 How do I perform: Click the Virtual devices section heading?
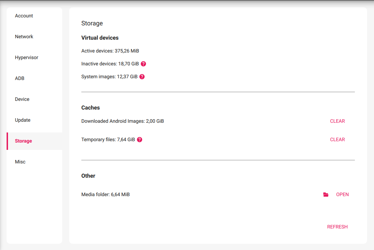[100, 38]
